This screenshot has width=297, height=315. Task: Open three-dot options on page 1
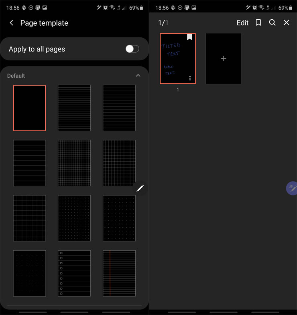click(190, 78)
